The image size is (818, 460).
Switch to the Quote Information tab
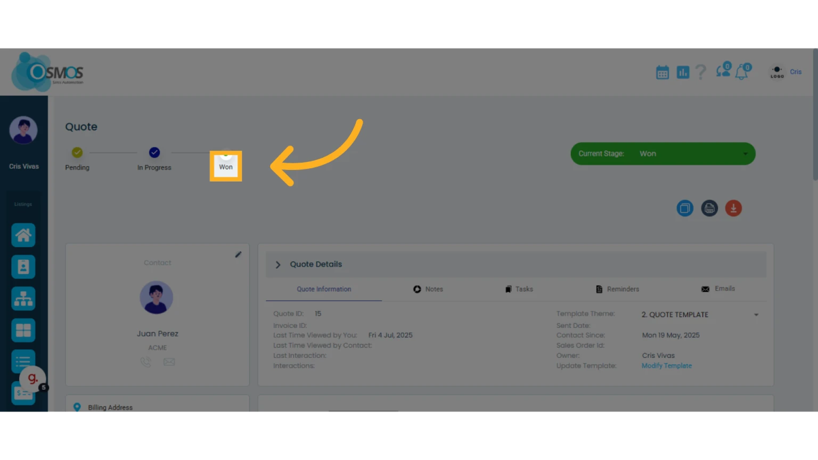[324, 289]
